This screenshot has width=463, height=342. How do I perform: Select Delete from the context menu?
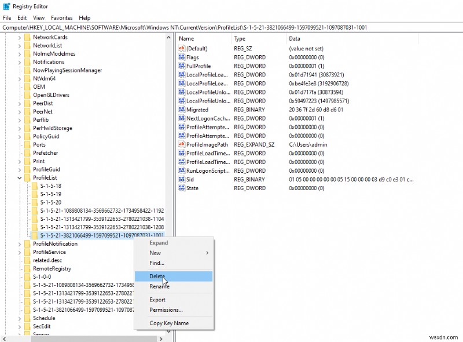[156, 276]
